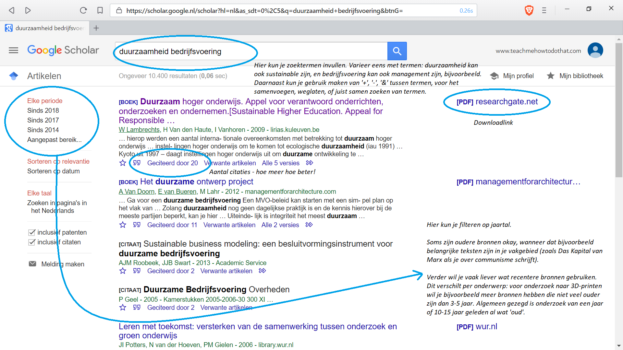Click the Mijn bibliotheek star icon
The height and width of the screenshot is (350, 623).
click(x=550, y=76)
